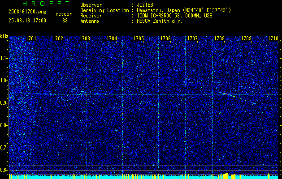Screen dimensions: 282x179
Task: Click the long meteor echo streak after 1708
Action: pos(238,98)
